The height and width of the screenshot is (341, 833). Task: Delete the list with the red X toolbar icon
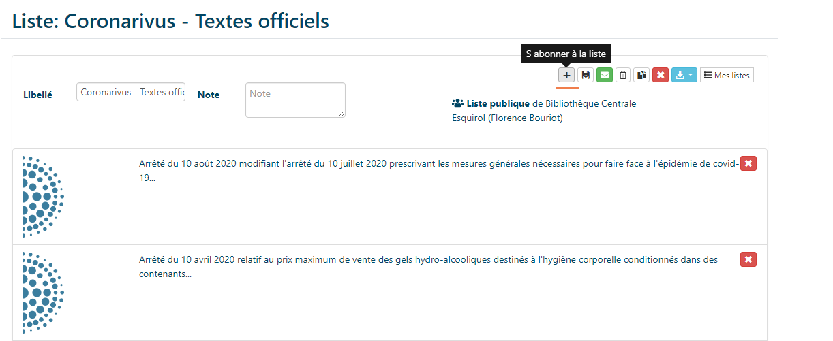(660, 75)
